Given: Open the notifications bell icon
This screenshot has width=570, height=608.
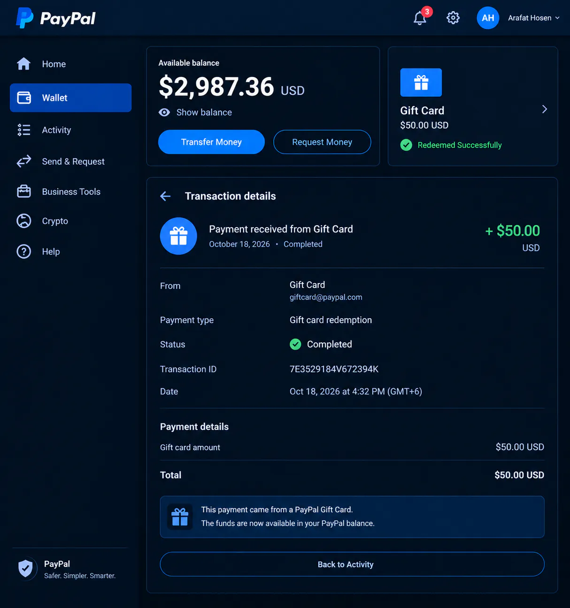Looking at the screenshot, I should pos(420,18).
